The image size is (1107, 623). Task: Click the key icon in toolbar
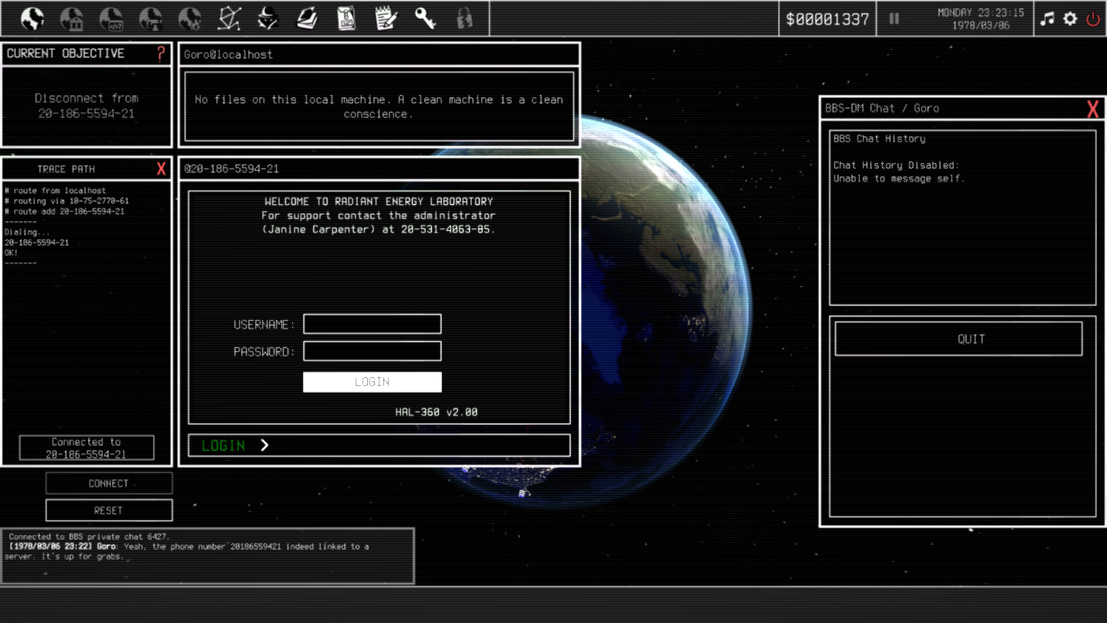tap(425, 19)
